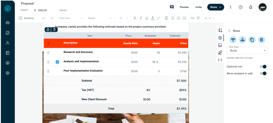Open the vertical three-dot more options menu
This screenshot has width=273, height=123.
coord(231,7)
